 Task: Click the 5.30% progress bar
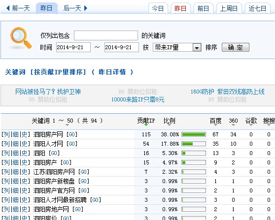pyautogui.click(x=194, y=153)
